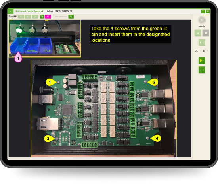218x184 pixels.
Task: Click the yellow marker count button
Action: [202, 61]
